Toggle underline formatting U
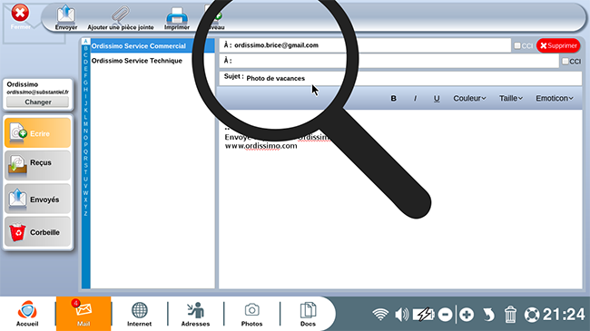590x331 pixels. [437, 98]
